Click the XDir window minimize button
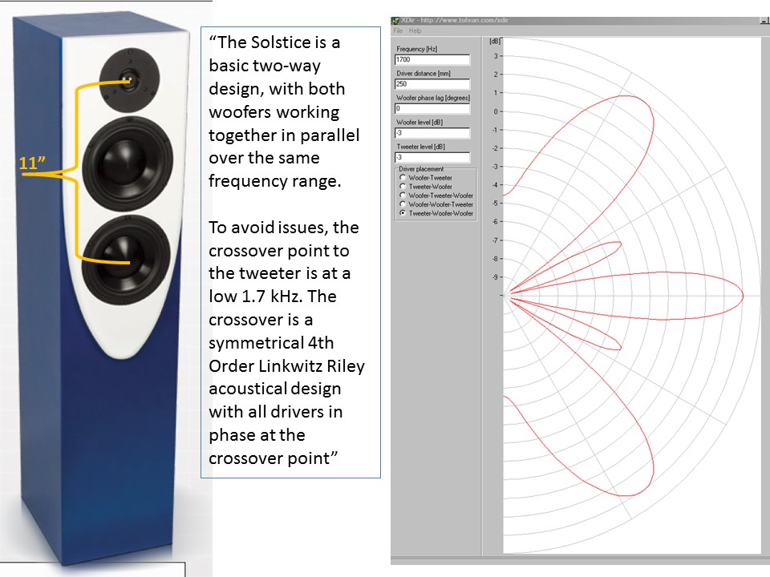Screen dimensions: 770x577 pyautogui.click(x=764, y=20)
